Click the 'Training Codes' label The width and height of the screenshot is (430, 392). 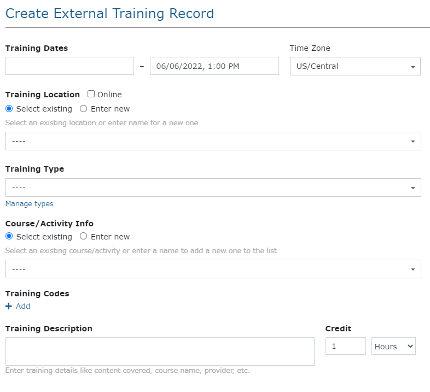(37, 294)
